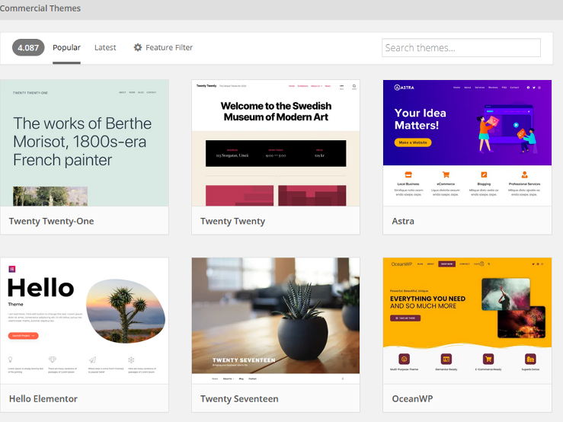Open the Popular themes tab
This screenshot has height=422, width=563.
(x=66, y=47)
